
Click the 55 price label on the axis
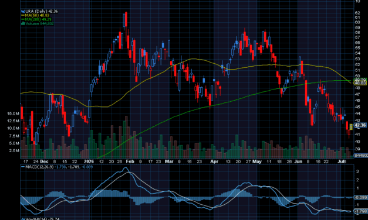[x=357, y=48]
